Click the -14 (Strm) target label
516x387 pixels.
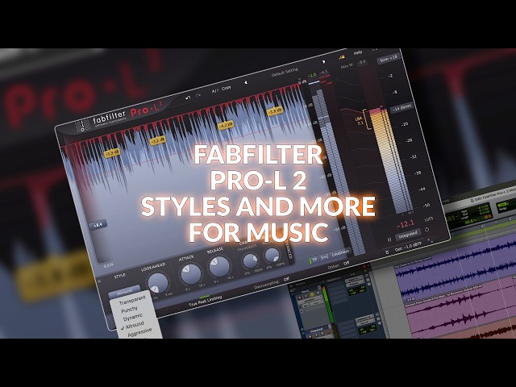tap(402, 107)
